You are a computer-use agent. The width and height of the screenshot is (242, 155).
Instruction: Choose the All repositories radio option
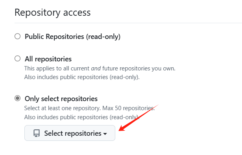(x=17, y=59)
